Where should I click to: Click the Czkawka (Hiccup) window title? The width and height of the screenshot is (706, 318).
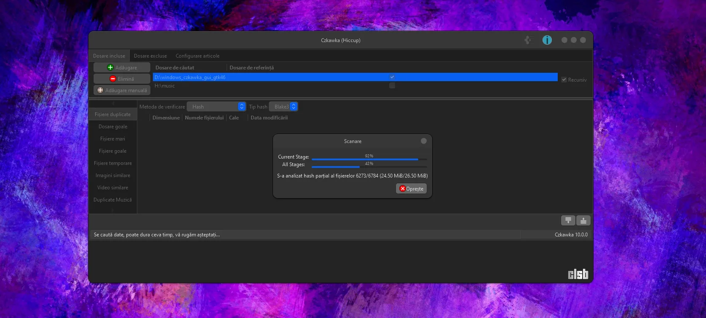coord(340,40)
